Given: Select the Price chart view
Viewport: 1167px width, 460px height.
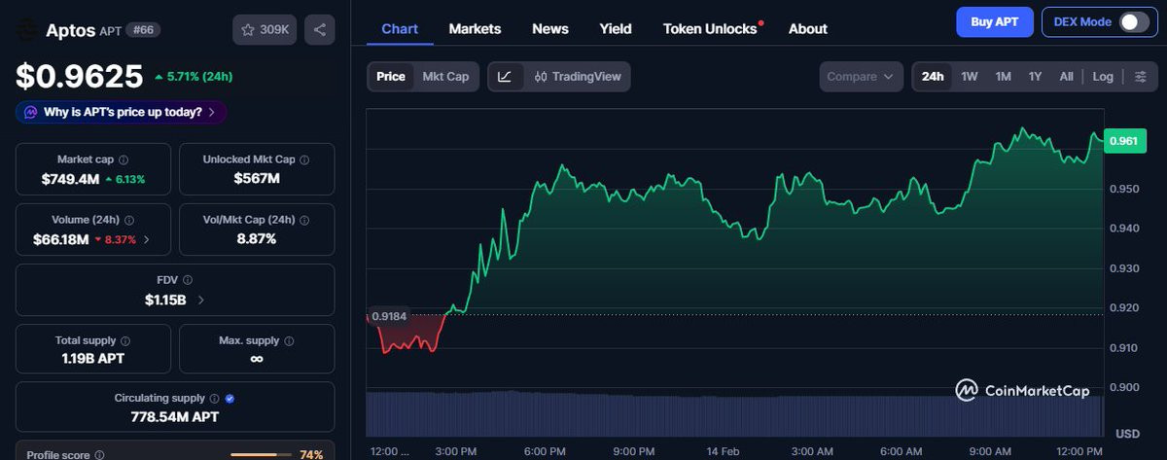Looking at the screenshot, I should (x=391, y=77).
